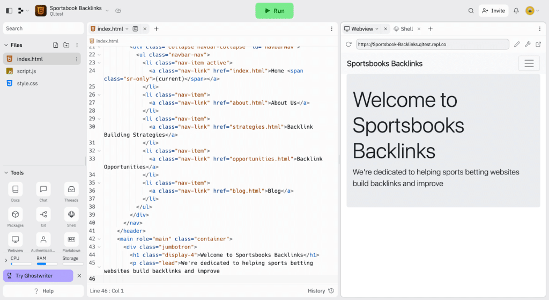Reload the webview page
549x300 pixels.
click(x=348, y=45)
